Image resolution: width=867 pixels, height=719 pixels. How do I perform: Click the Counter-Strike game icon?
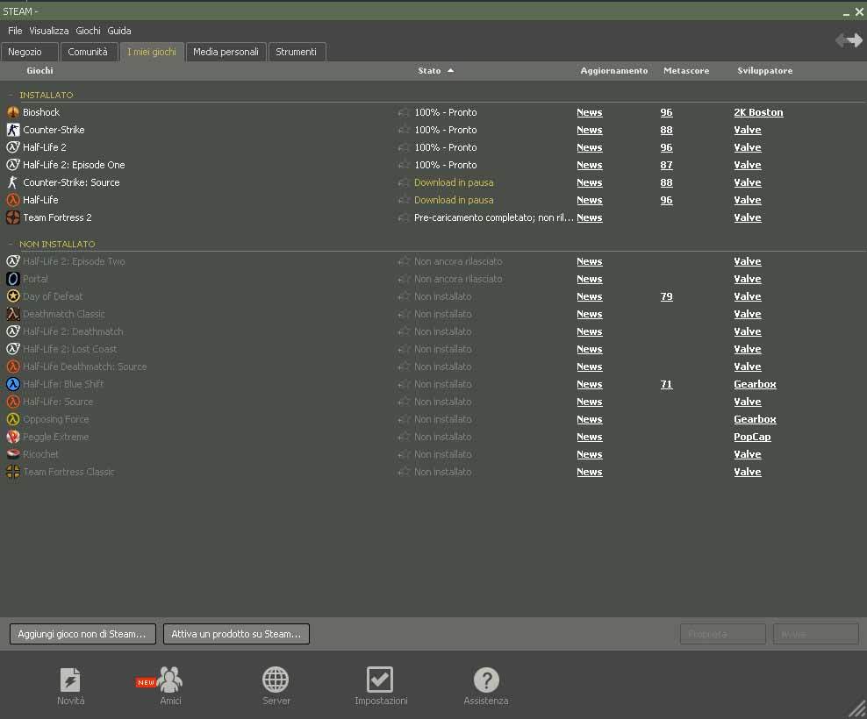pyautogui.click(x=12, y=130)
